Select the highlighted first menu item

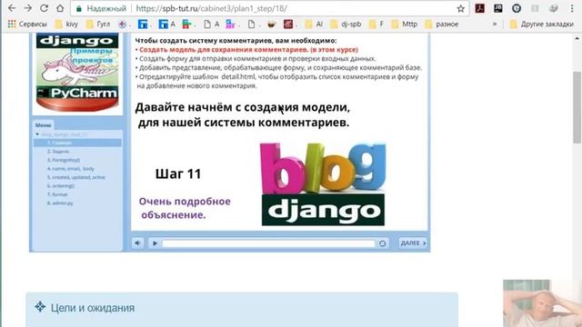point(77,143)
